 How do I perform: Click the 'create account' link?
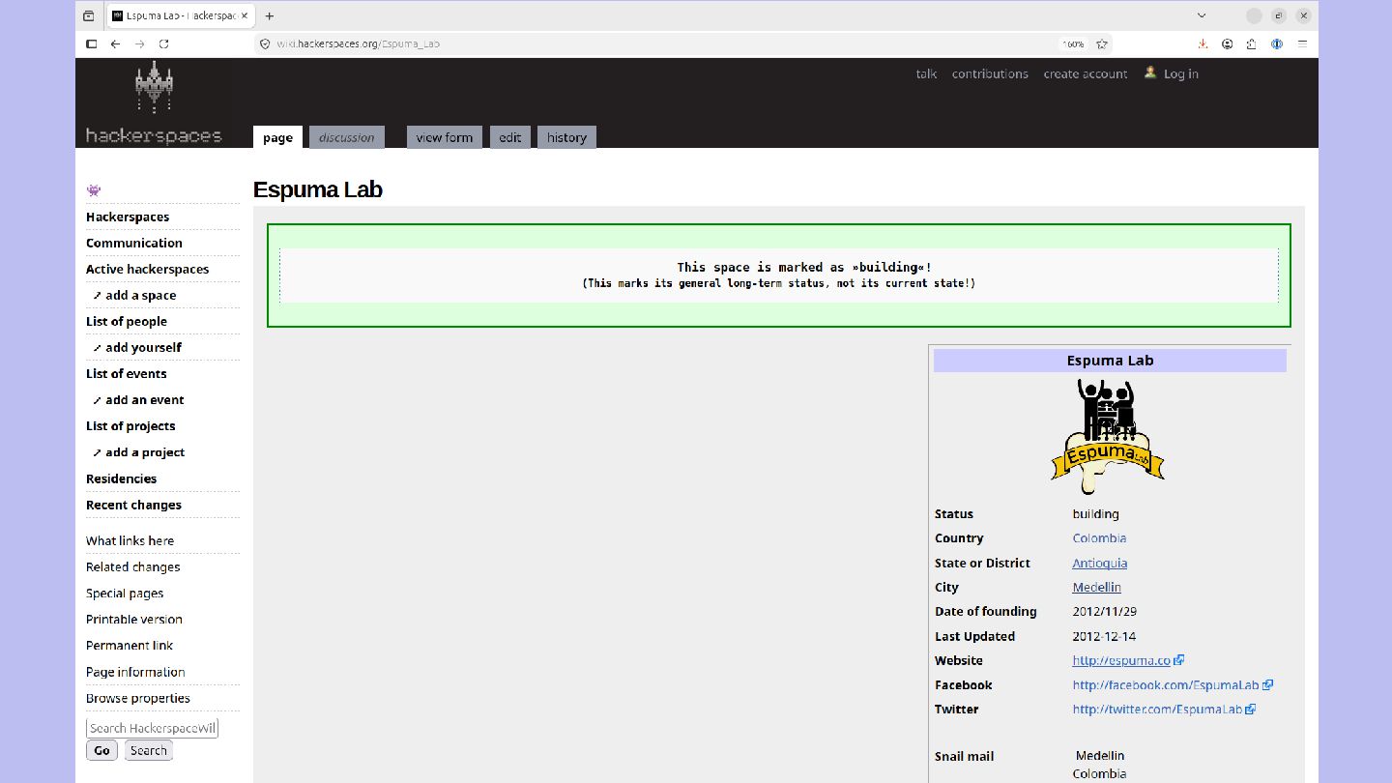click(x=1086, y=73)
